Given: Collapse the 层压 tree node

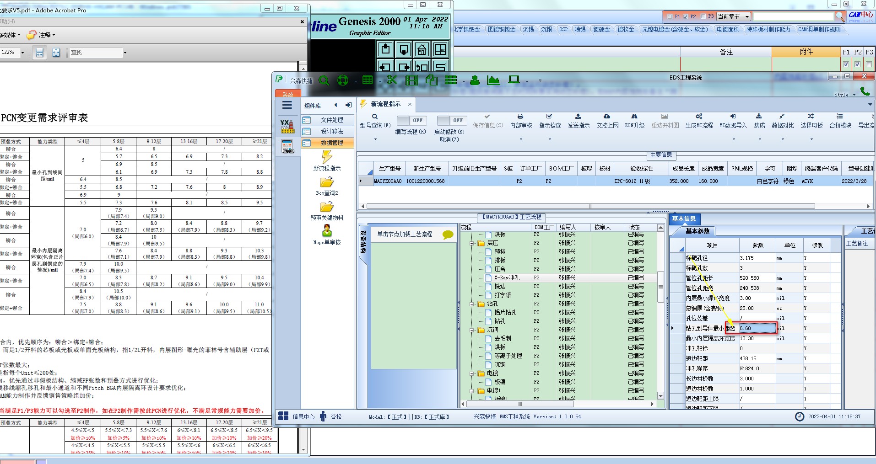Looking at the screenshot, I should click(471, 243).
